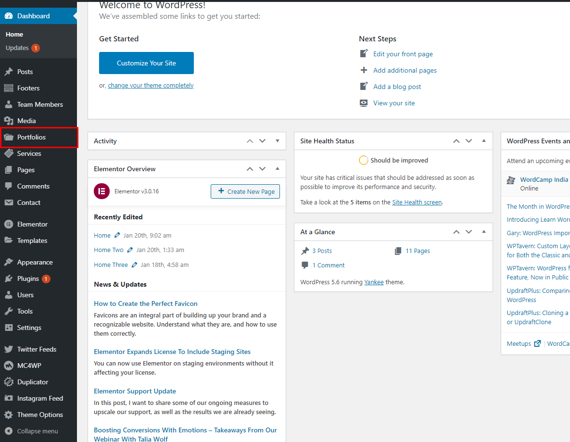Click the pencil icon beside Home Two
Screen dimensions: 570x442
click(x=130, y=250)
